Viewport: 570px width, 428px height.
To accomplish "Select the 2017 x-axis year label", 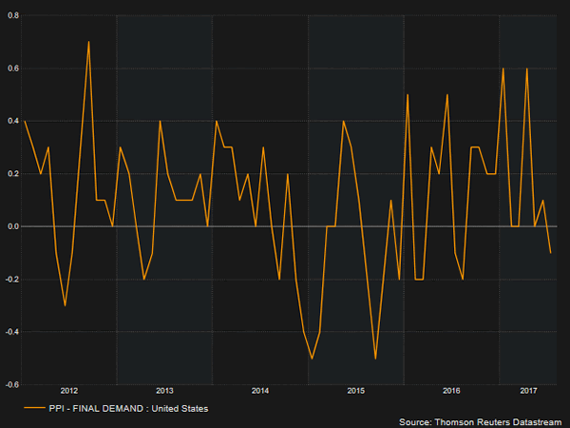I will pyautogui.click(x=529, y=391).
